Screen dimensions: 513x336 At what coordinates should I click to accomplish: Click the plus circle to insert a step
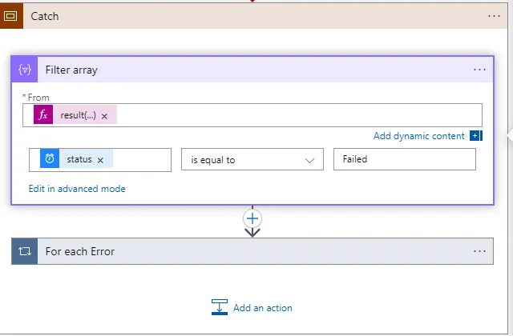[x=252, y=218]
